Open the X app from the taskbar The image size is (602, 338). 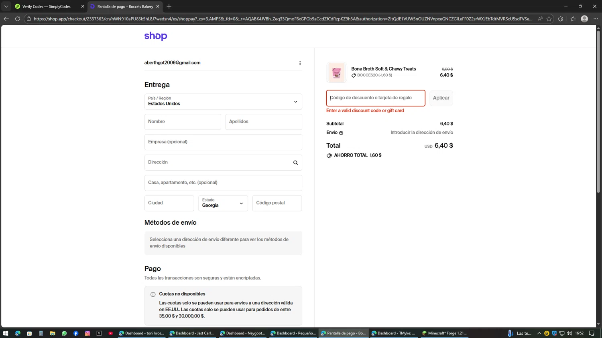click(x=99, y=333)
